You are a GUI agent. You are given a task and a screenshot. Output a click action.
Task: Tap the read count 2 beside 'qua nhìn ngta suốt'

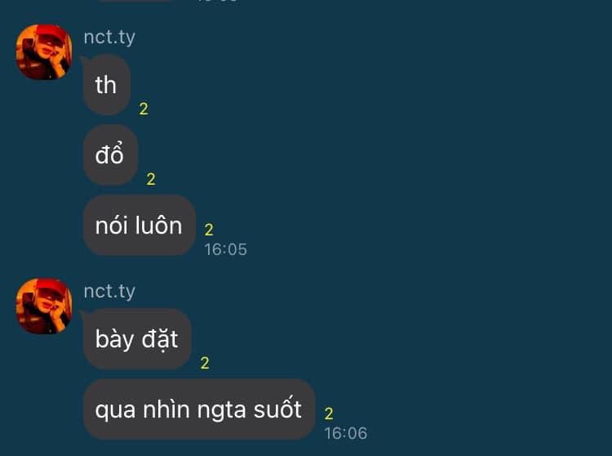coord(329,414)
